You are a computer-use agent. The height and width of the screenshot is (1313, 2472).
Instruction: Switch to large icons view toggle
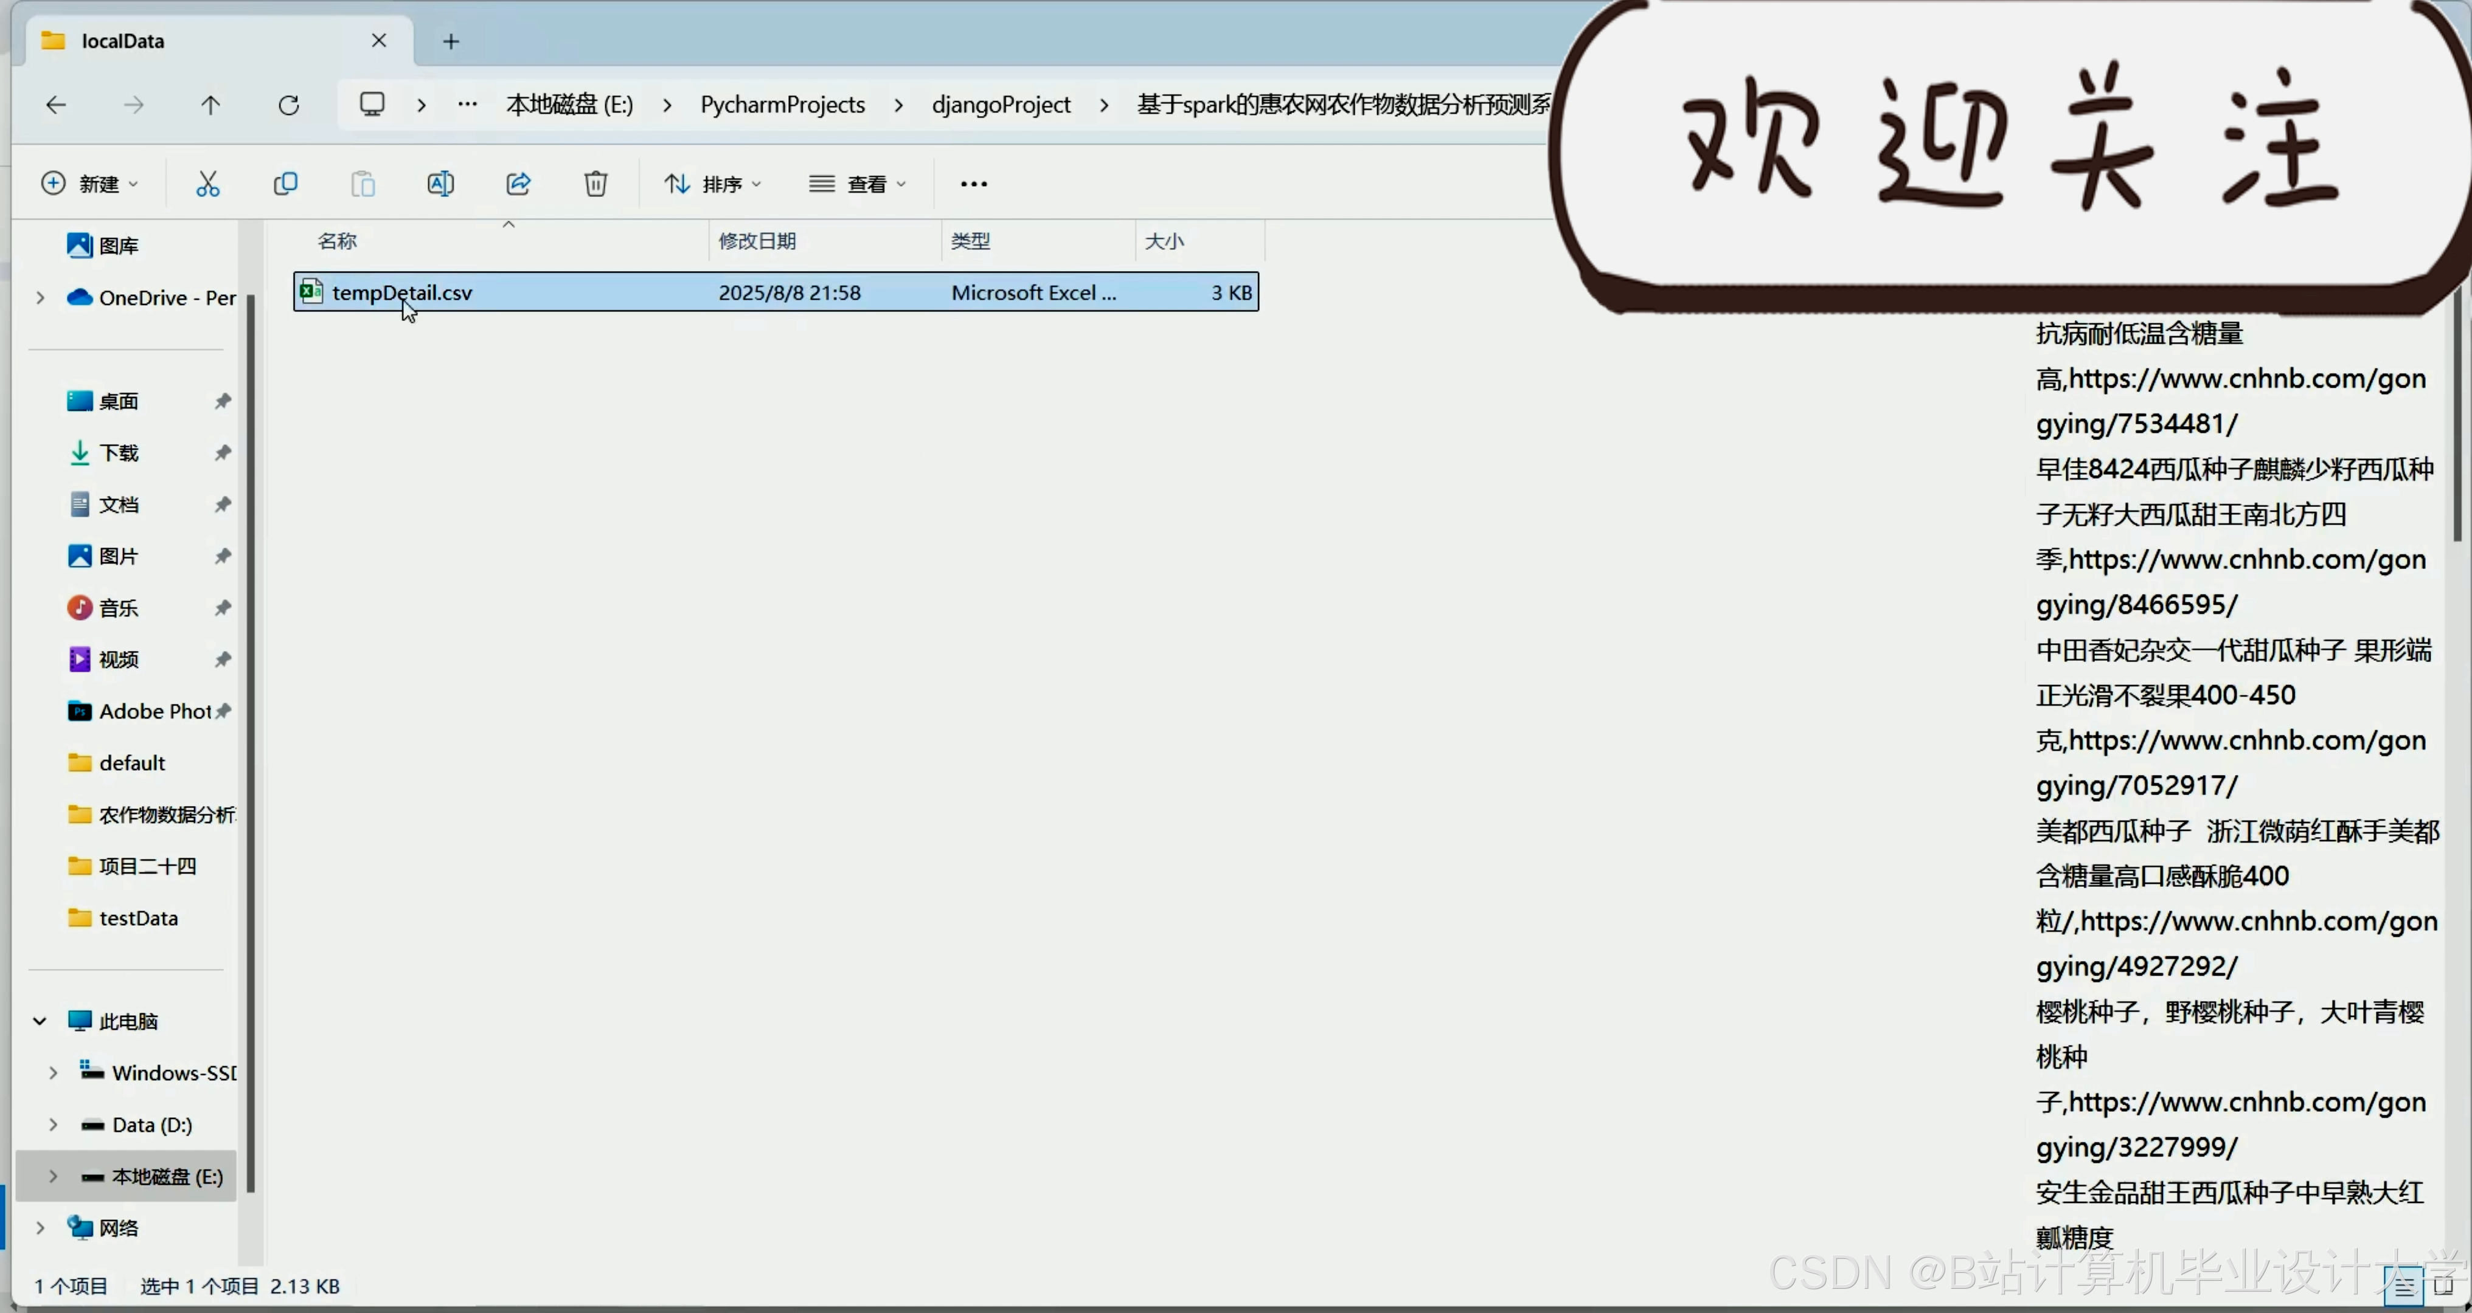[2444, 1286]
